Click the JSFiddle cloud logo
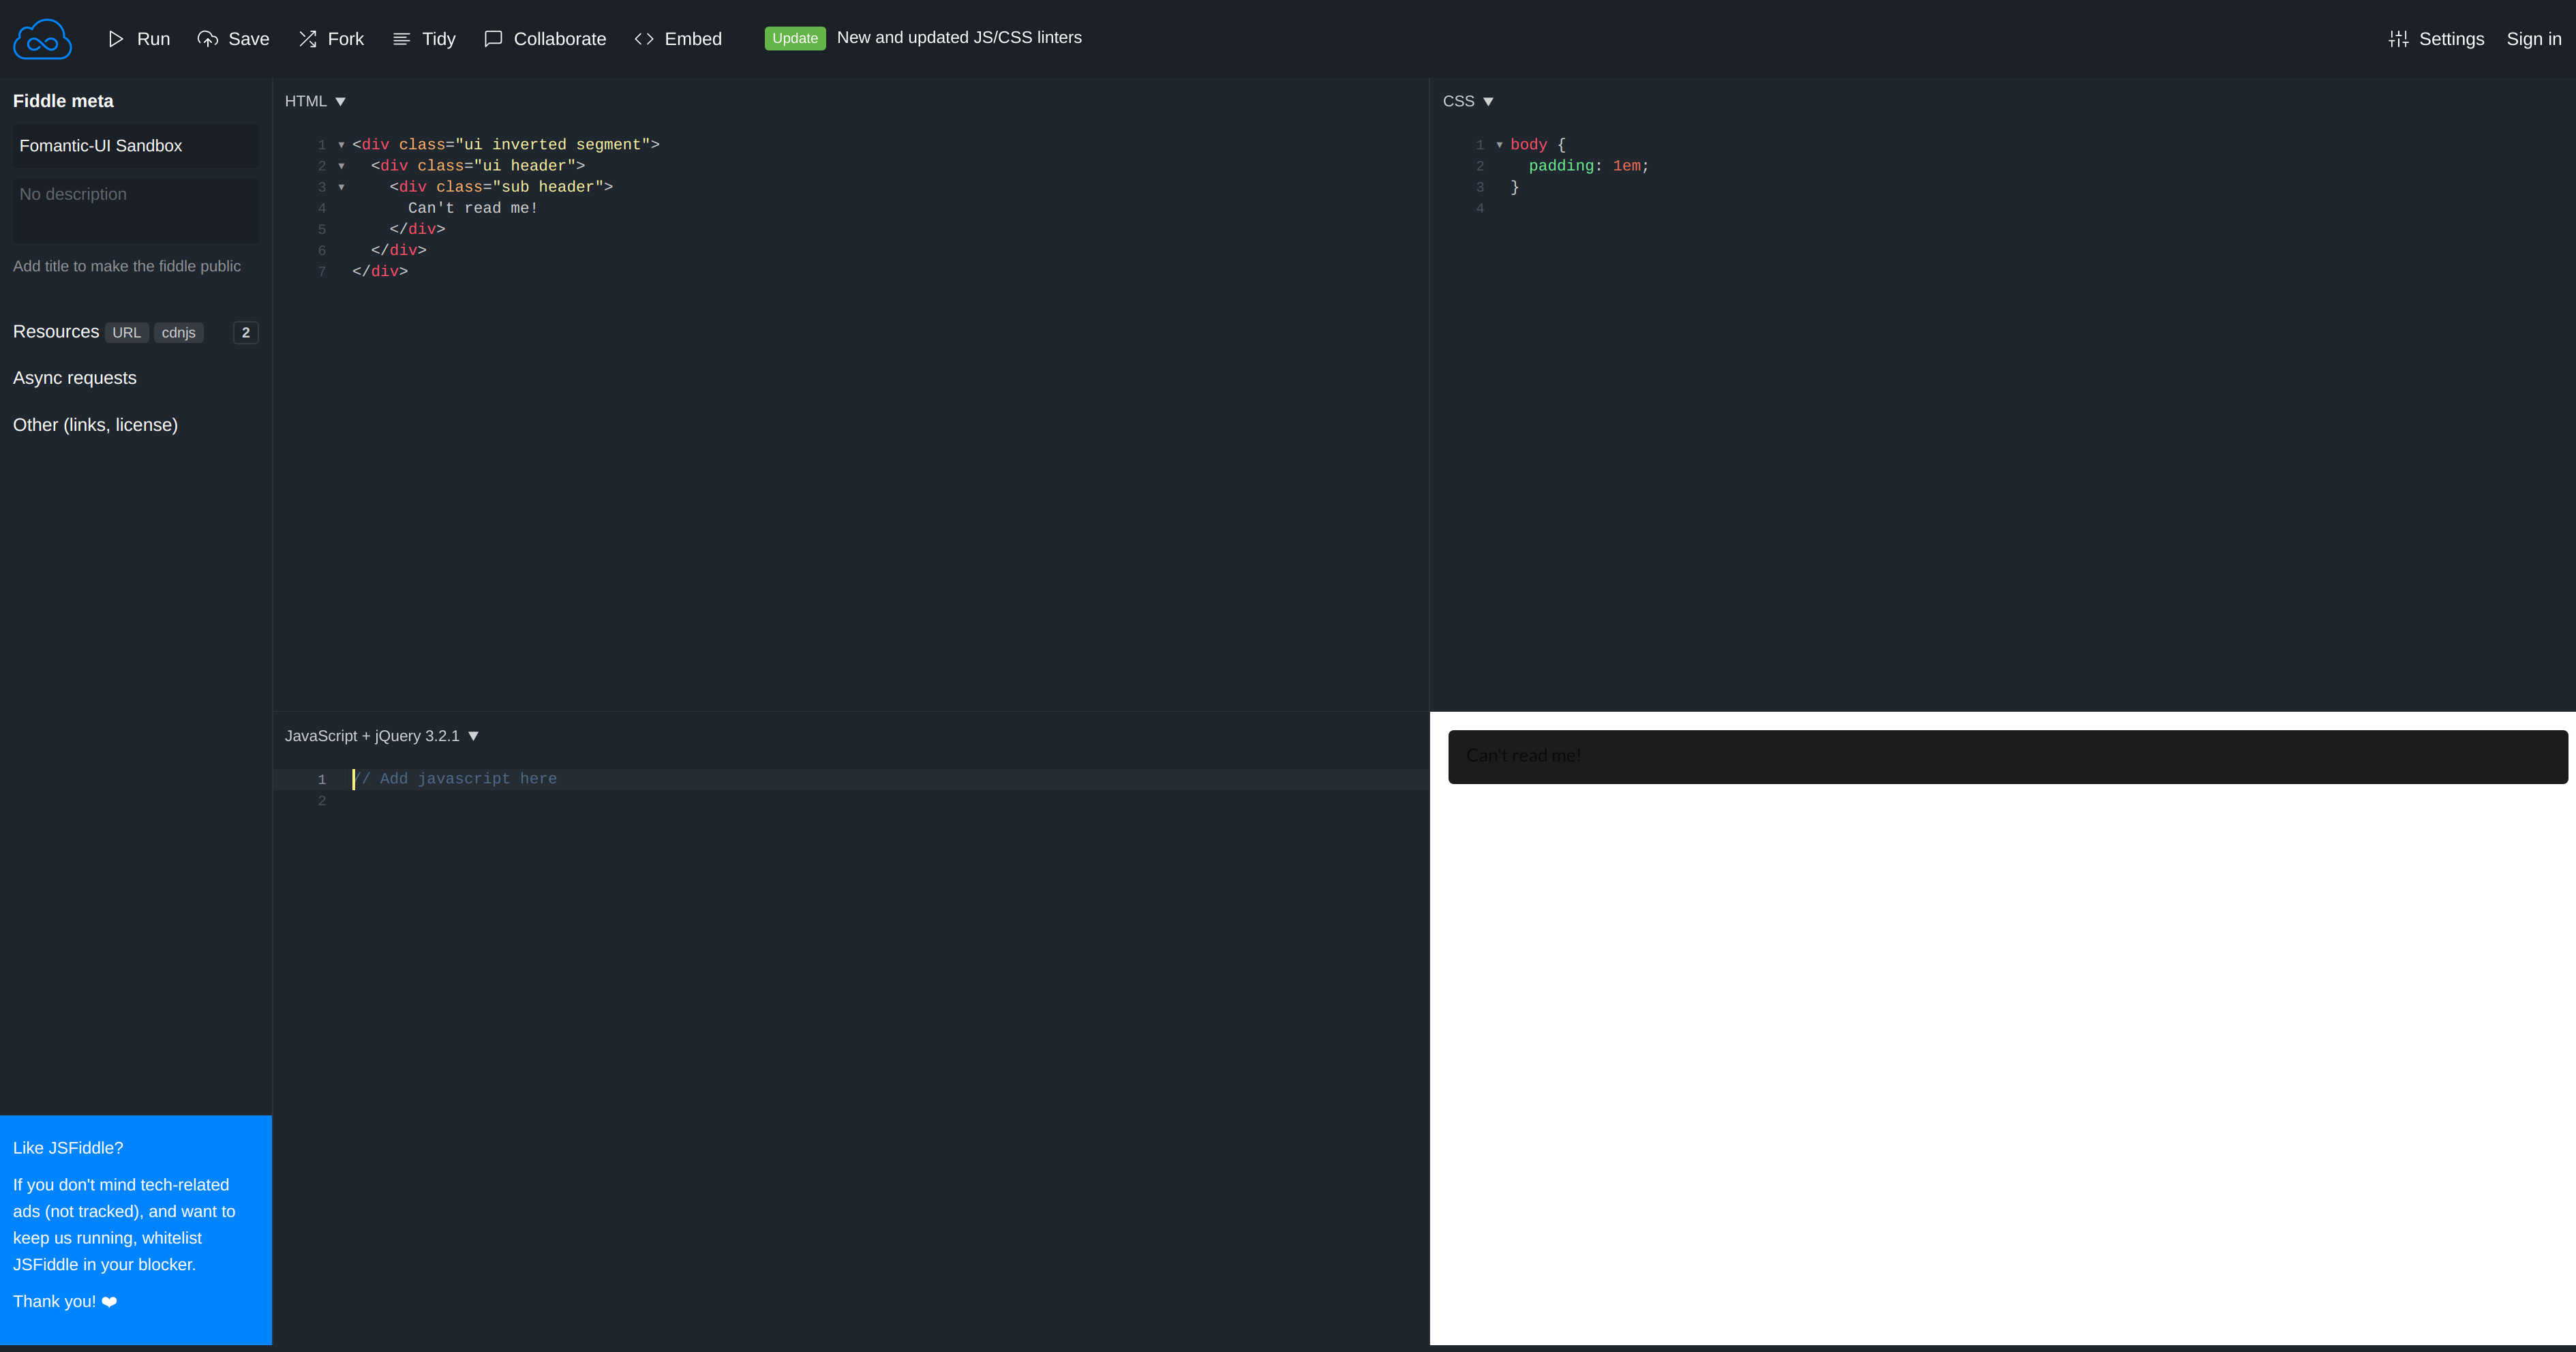 coord(42,39)
